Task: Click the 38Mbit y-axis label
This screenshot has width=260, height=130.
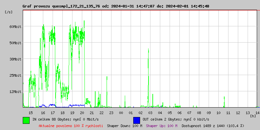Action: click(15, 59)
